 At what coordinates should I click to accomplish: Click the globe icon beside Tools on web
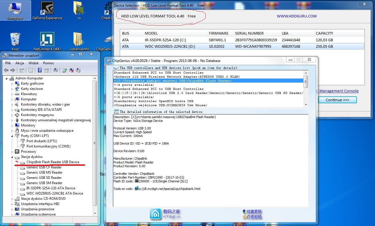(137, 188)
